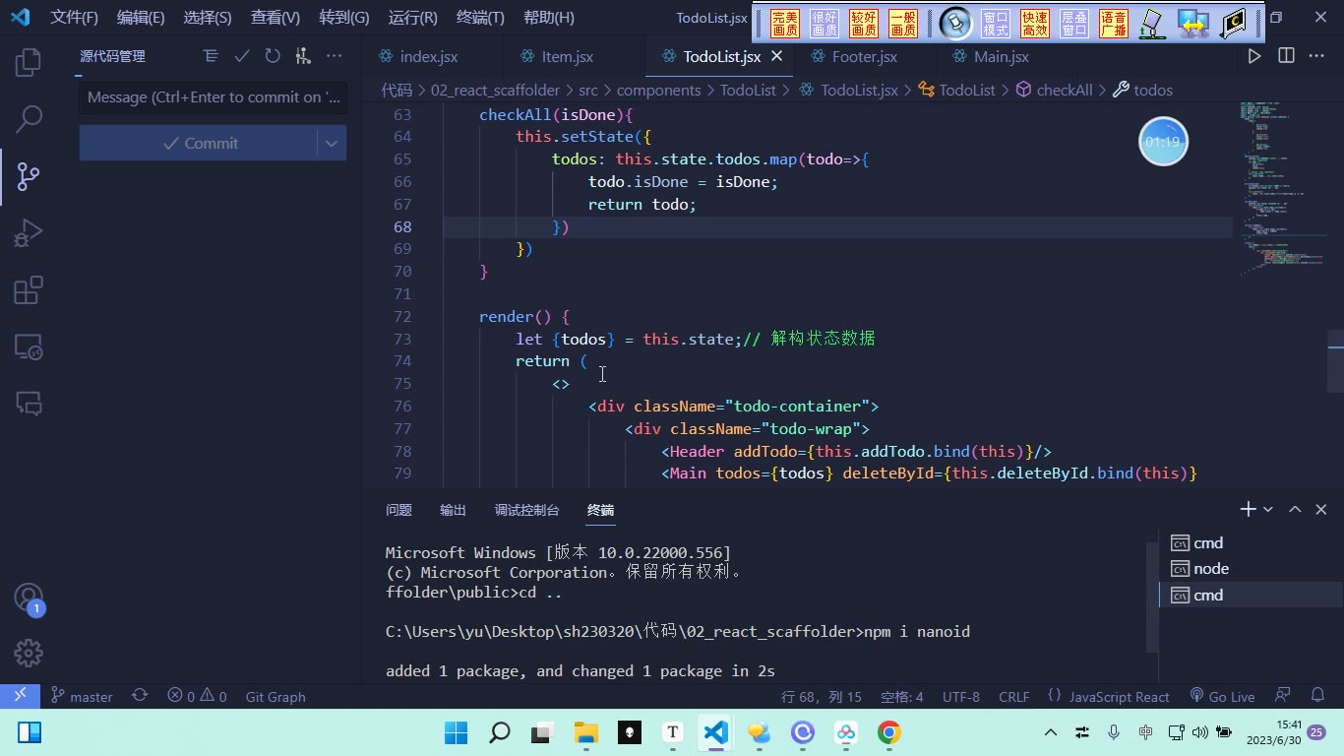Refresh source control changes
Screen dimensions: 1344x756
coord(273,56)
